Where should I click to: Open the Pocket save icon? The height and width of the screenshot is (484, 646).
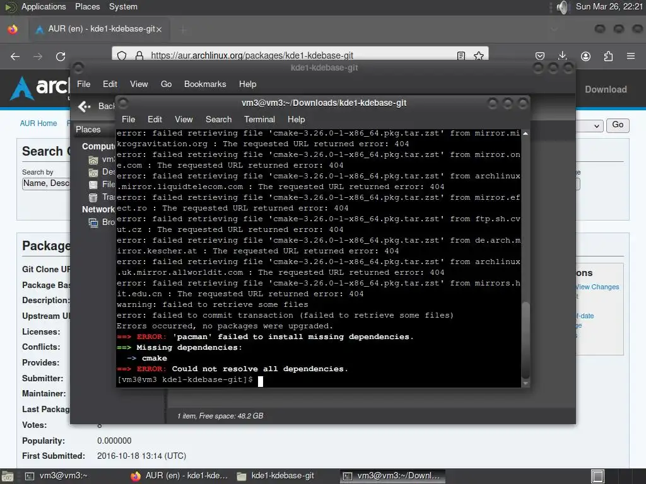(540, 56)
